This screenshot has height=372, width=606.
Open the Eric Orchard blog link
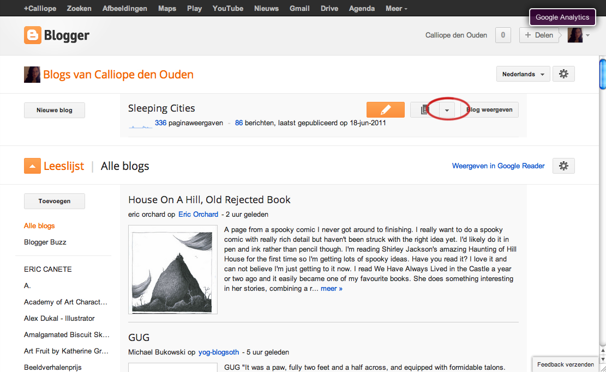[x=198, y=215]
